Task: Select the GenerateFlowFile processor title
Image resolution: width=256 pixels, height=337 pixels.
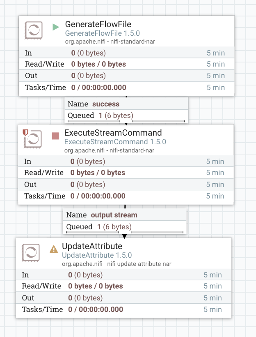Action: [x=98, y=24]
